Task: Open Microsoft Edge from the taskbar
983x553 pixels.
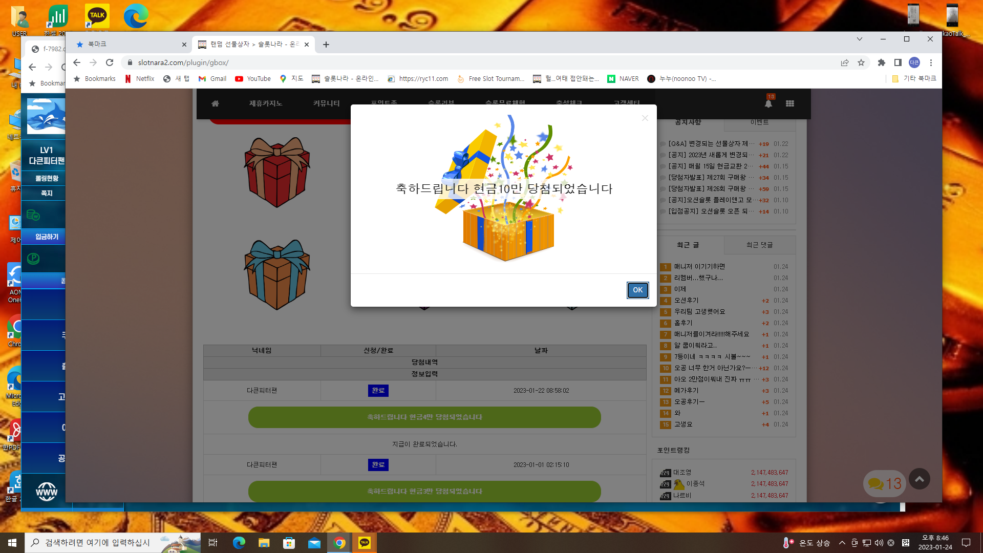Action: [x=239, y=543]
